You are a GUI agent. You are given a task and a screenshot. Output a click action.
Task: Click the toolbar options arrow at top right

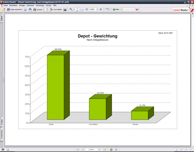pos(193,14)
